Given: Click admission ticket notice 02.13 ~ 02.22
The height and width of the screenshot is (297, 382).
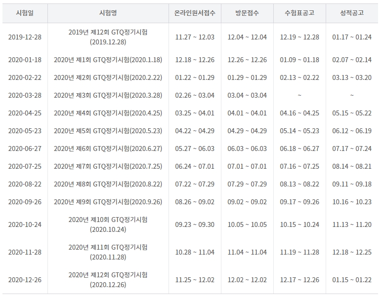Looking at the screenshot, I should [299, 77].
